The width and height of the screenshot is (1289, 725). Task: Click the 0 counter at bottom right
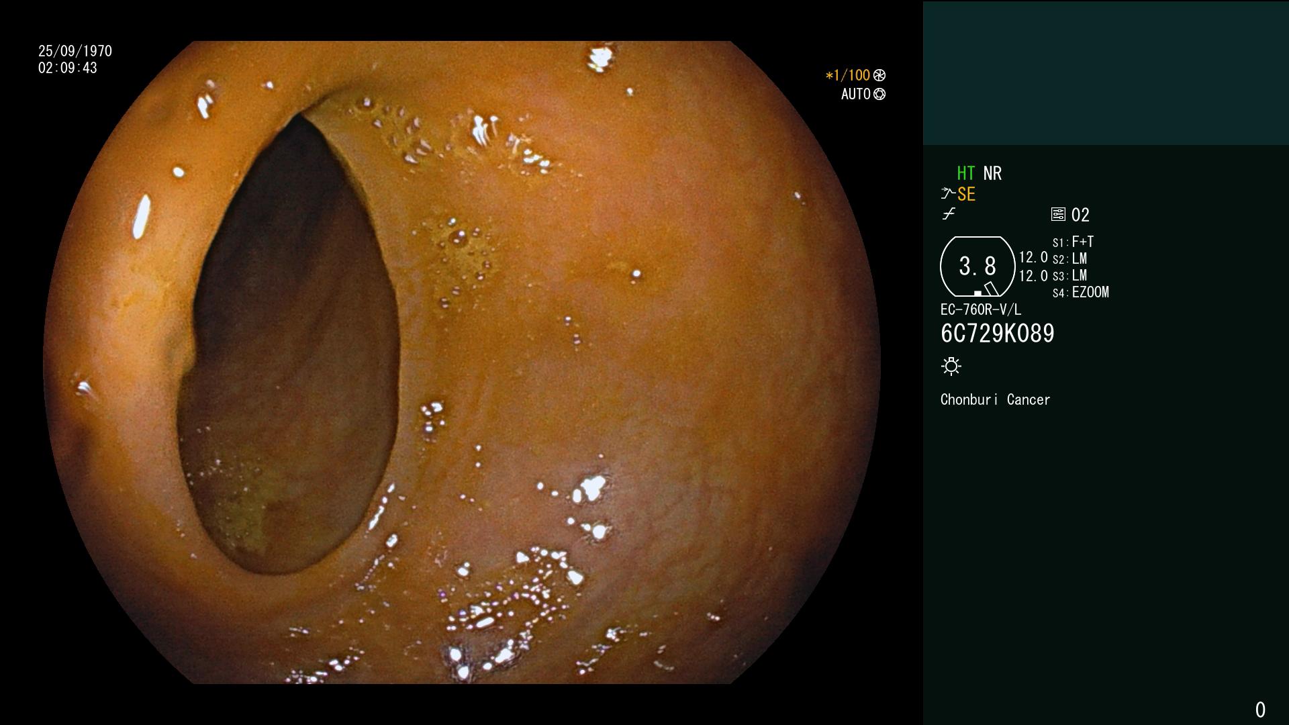tap(1260, 710)
